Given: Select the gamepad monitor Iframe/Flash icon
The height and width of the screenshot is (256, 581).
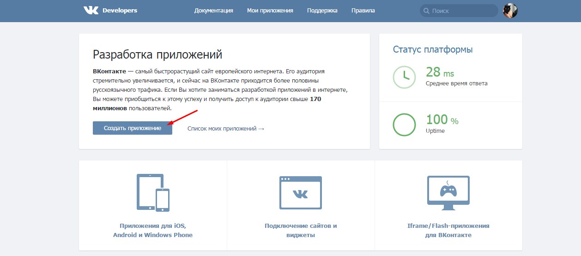Looking at the screenshot, I should 448,192.
